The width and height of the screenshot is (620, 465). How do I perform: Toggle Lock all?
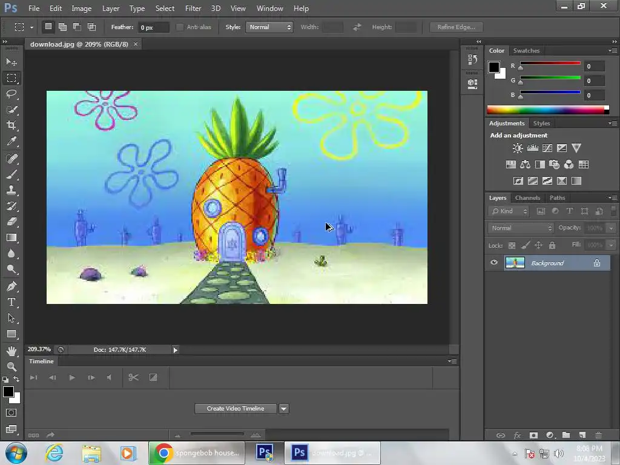pyautogui.click(x=552, y=246)
